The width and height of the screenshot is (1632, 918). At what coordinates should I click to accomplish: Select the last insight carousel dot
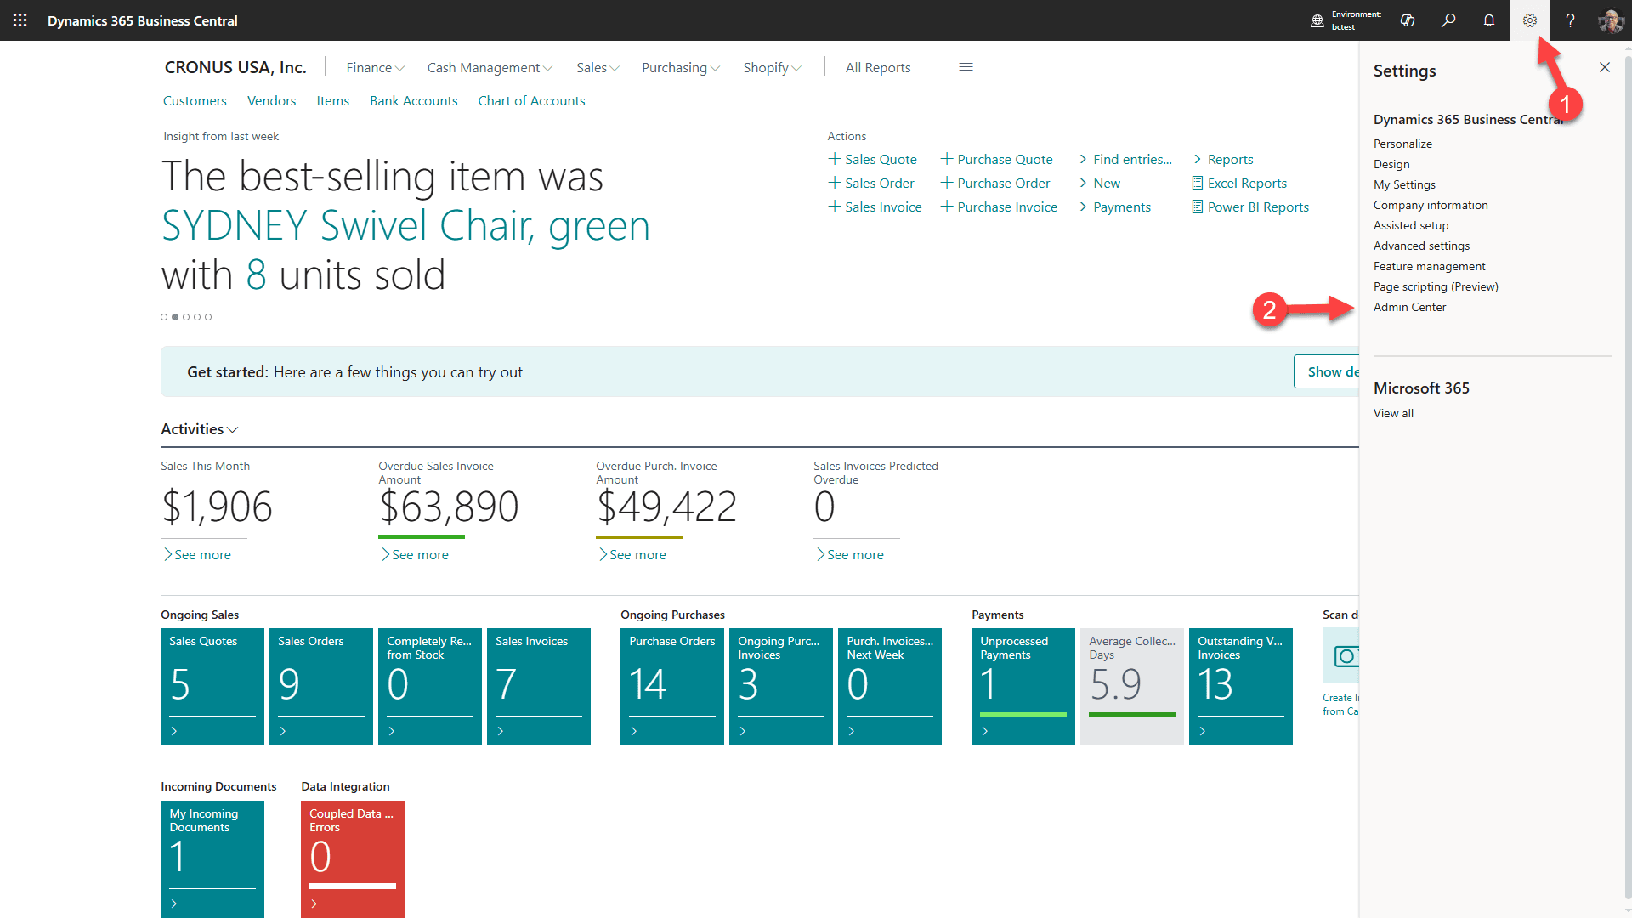(208, 317)
